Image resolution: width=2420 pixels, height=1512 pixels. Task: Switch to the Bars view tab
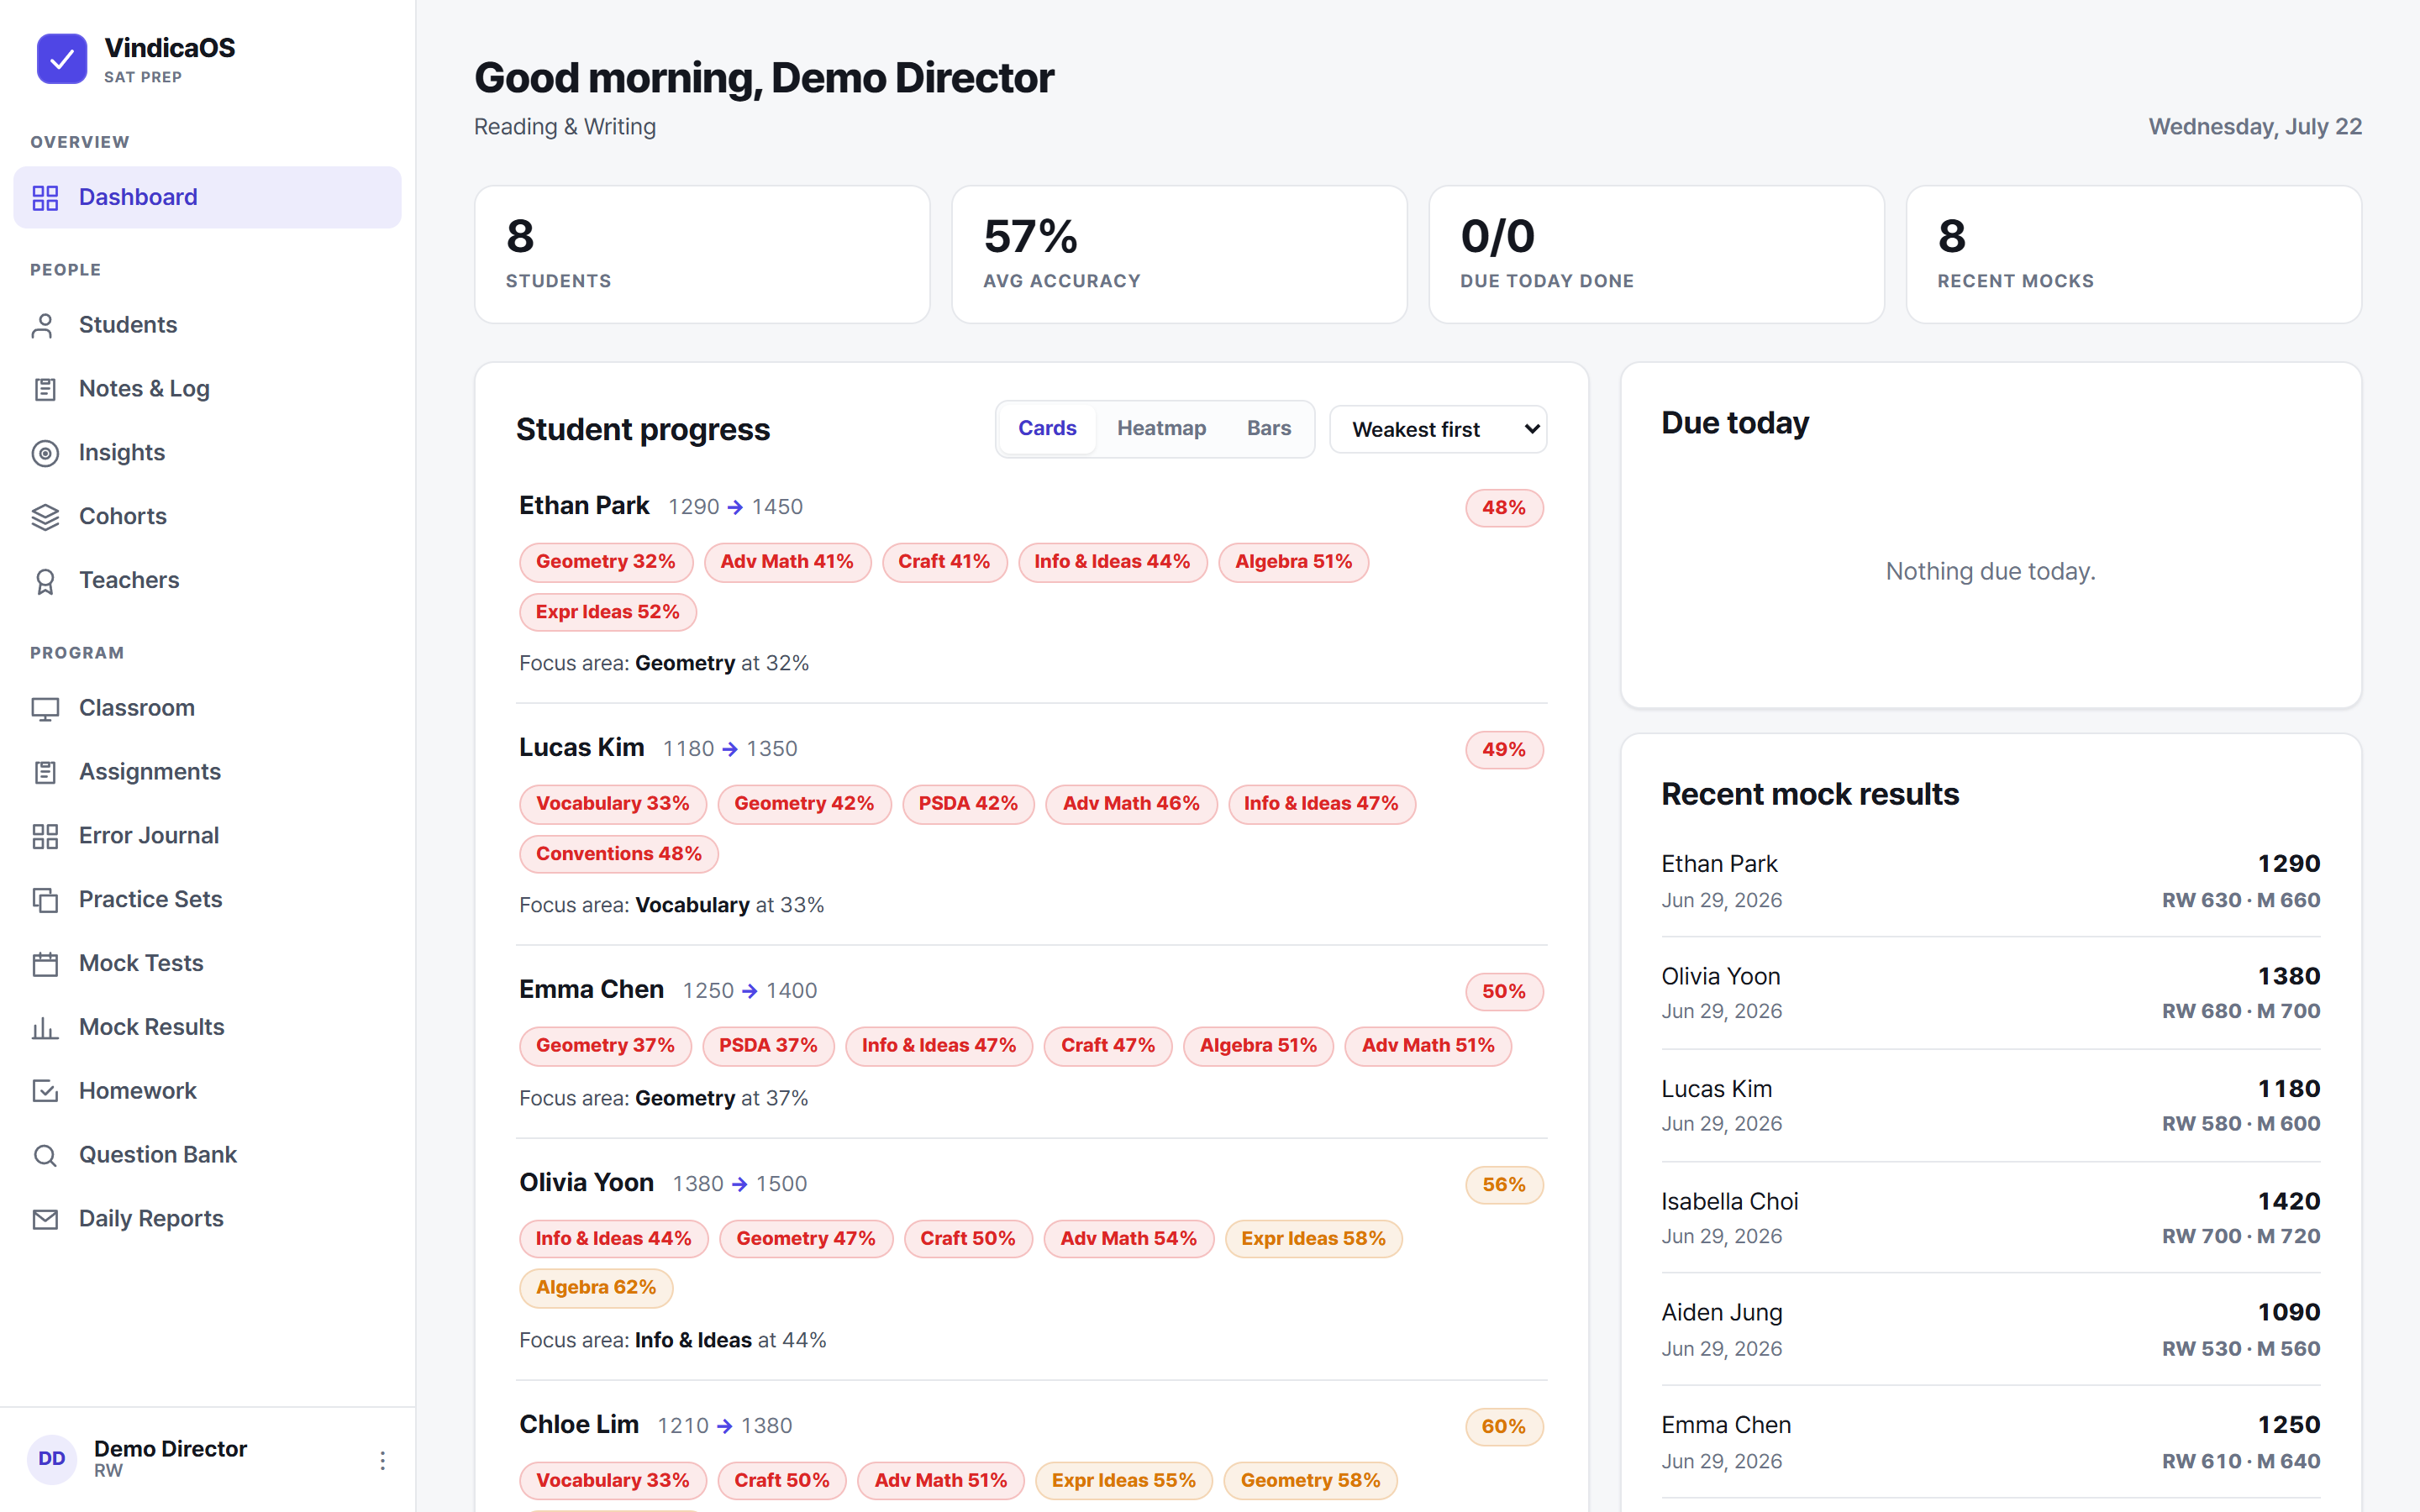(1268, 428)
